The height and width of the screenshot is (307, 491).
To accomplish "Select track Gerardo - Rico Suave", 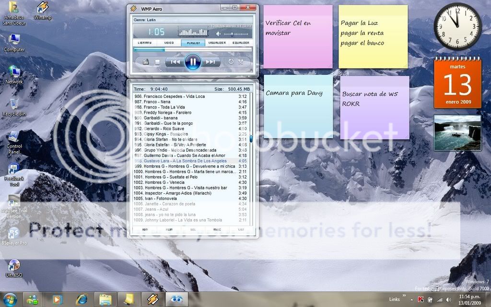I will [x=190, y=129].
